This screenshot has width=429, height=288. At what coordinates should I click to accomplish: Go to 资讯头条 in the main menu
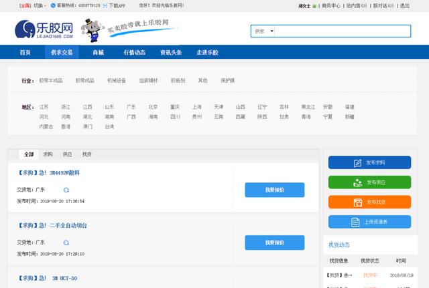170,52
